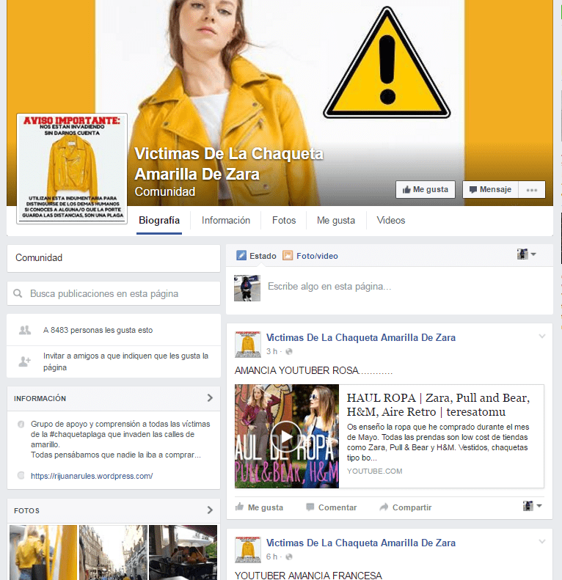Open the page's profile picture thumbnail
The height and width of the screenshot is (580, 562).
pos(72,168)
